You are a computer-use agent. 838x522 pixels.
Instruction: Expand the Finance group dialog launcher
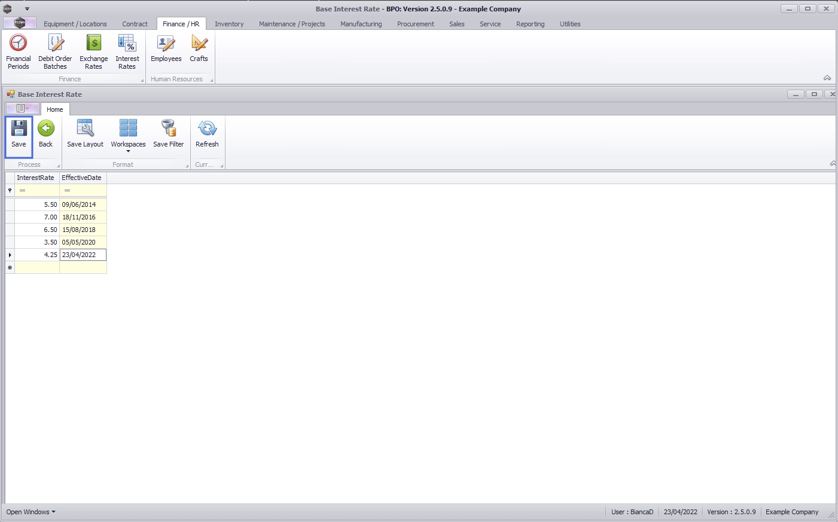142,80
